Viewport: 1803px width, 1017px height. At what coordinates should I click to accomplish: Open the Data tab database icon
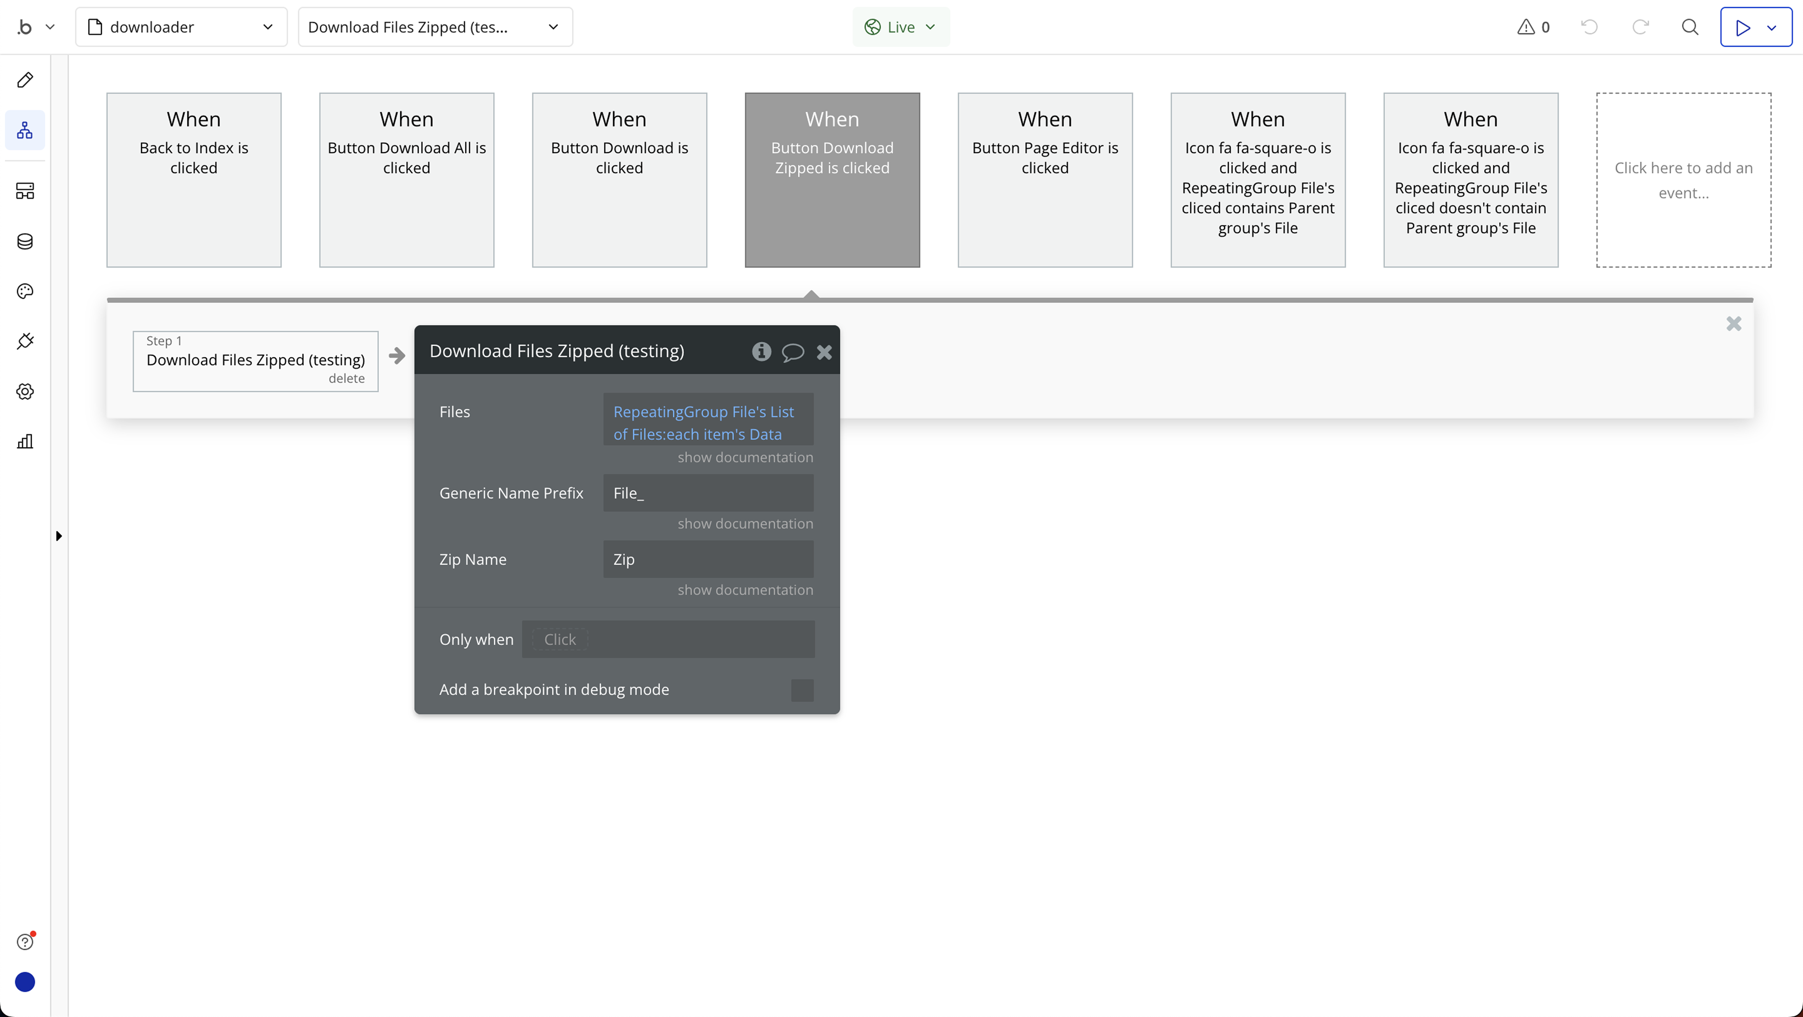[x=25, y=241]
